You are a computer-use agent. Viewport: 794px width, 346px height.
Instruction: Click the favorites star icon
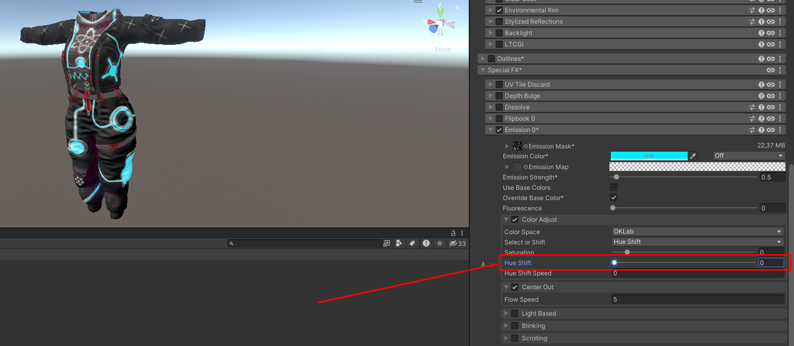(440, 243)
